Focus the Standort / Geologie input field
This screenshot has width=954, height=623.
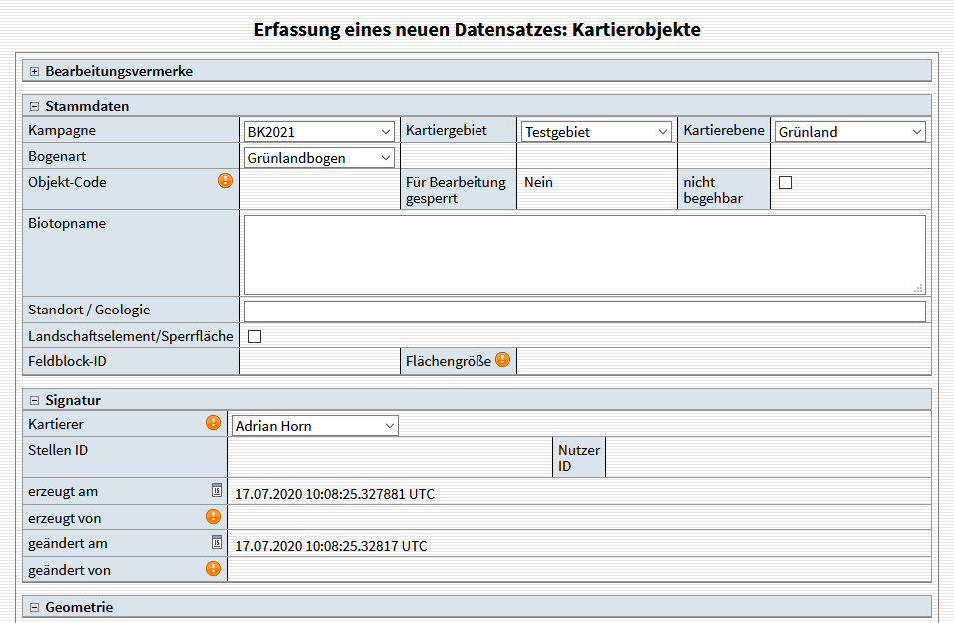click(x=583, y=311)
